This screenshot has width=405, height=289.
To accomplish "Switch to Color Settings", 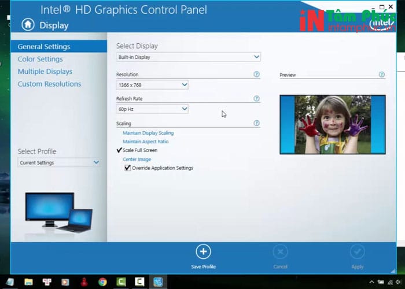I will pyautogui.click(x=41, y=59).
